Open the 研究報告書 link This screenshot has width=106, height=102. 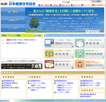point(7,83)
